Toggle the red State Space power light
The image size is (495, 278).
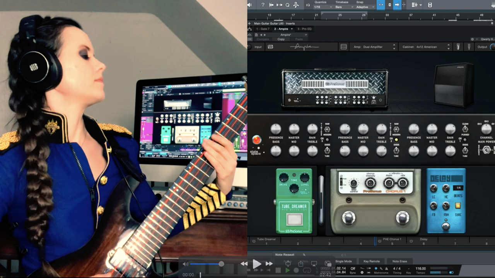pyautogui.click(x=256, y=140)
